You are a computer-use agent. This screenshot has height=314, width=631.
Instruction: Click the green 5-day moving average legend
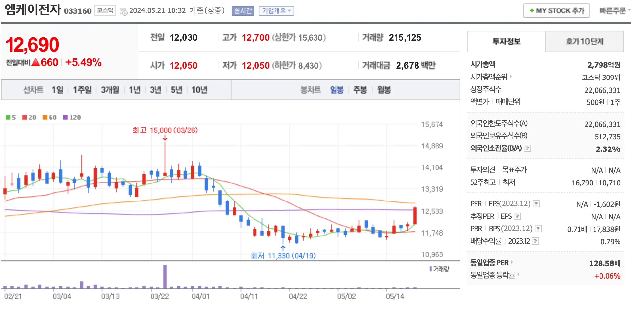tap(11, 117)
